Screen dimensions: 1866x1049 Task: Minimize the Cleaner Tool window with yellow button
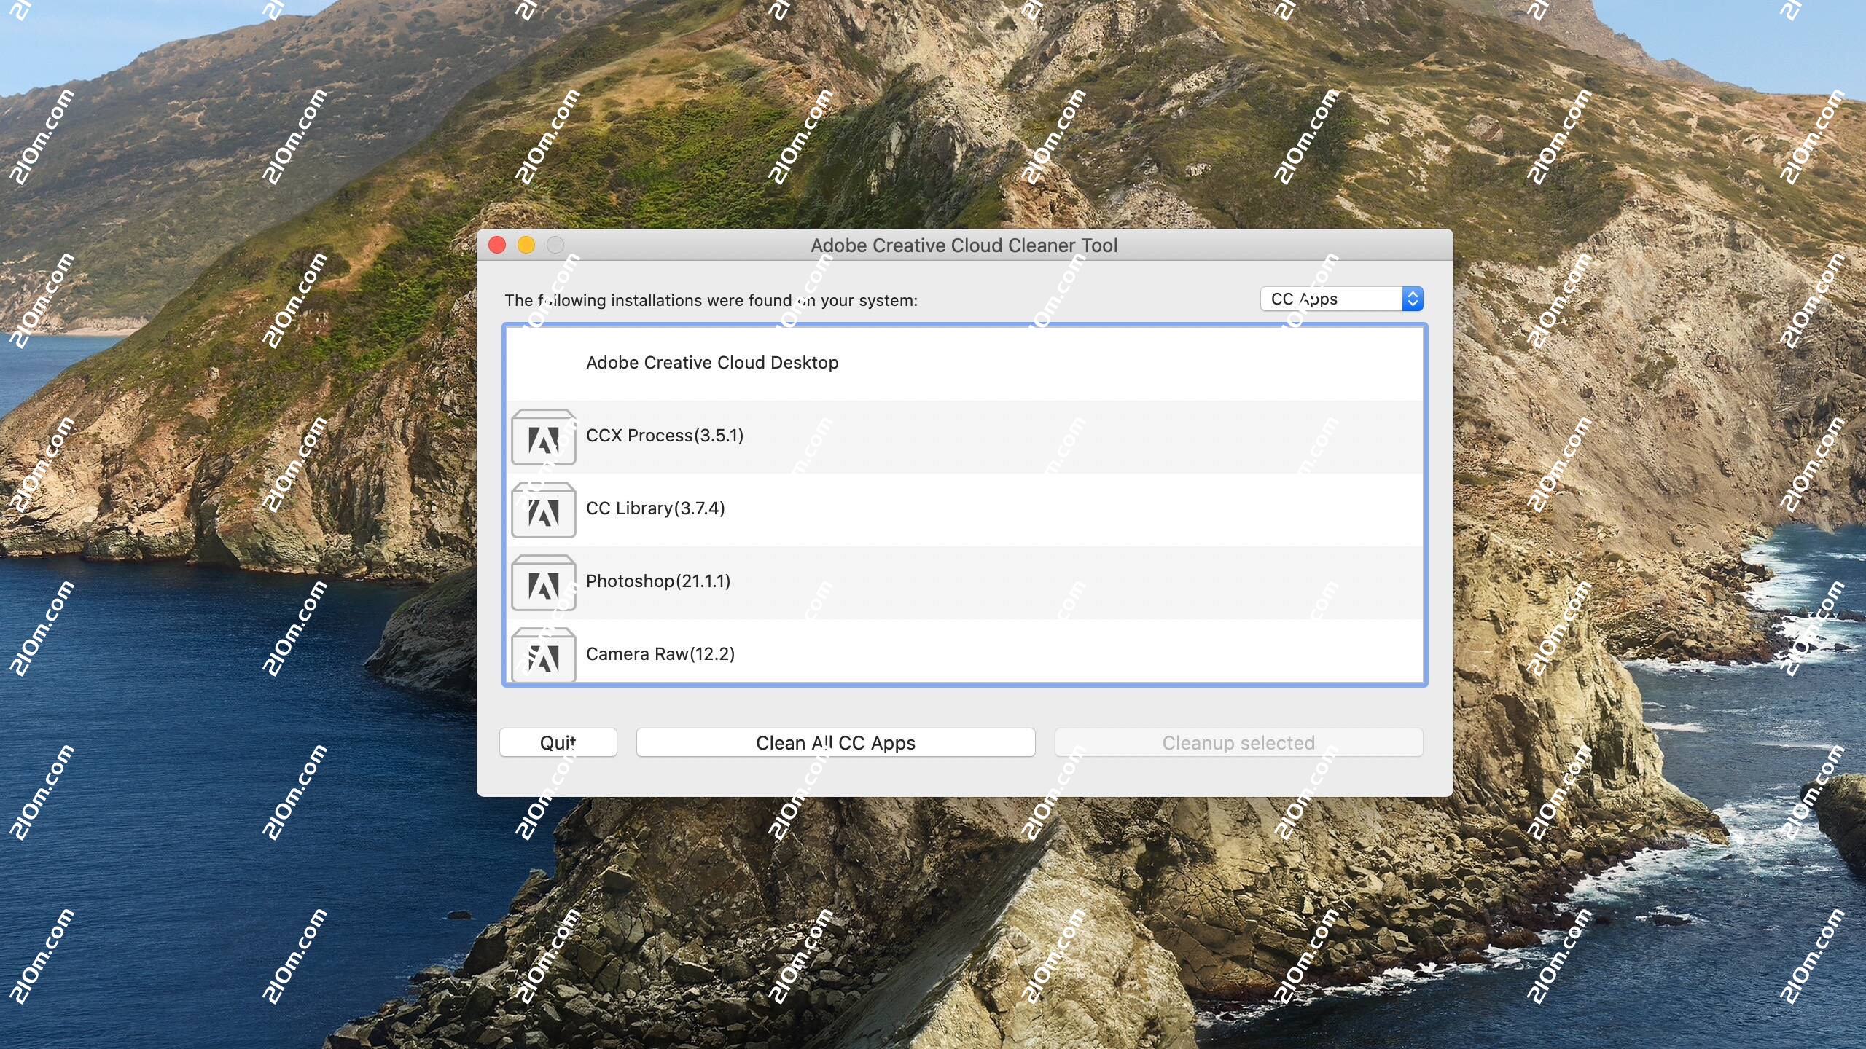[x=526, y=245]
